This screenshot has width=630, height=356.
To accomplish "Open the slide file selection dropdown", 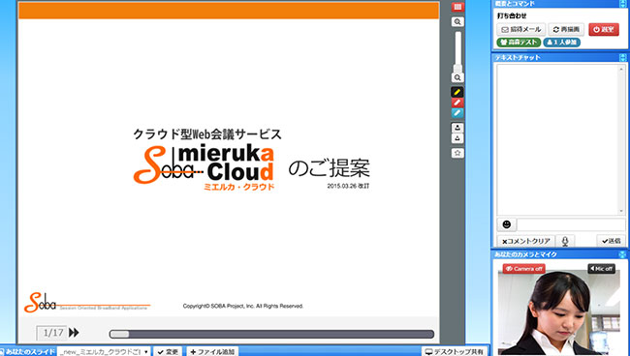I will click(x=104, y=351).
